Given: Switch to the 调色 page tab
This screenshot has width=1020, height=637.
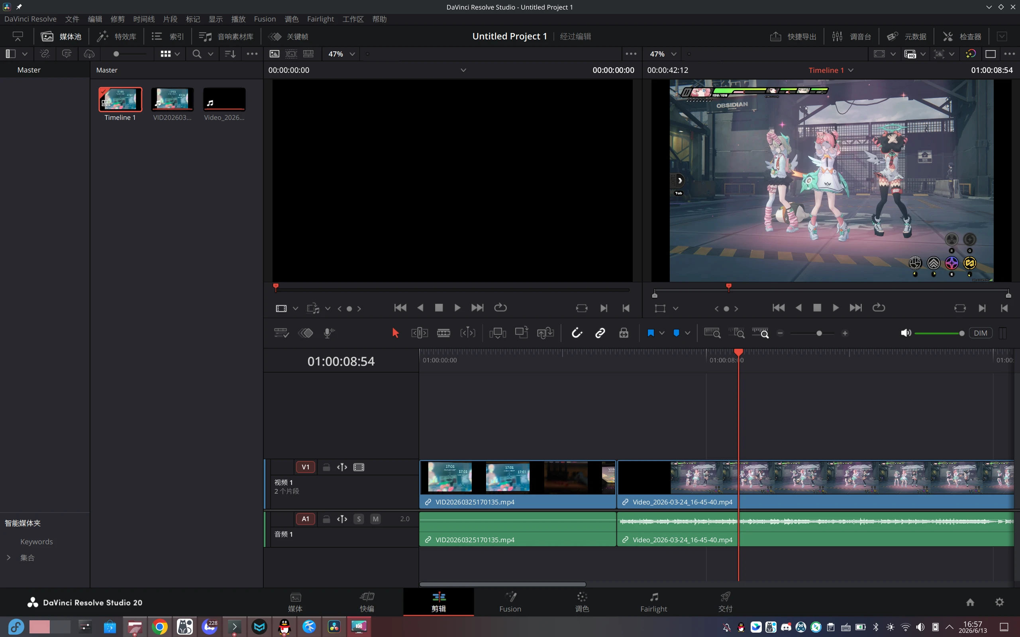Looking at the screenshot, I should pos(582,602).
